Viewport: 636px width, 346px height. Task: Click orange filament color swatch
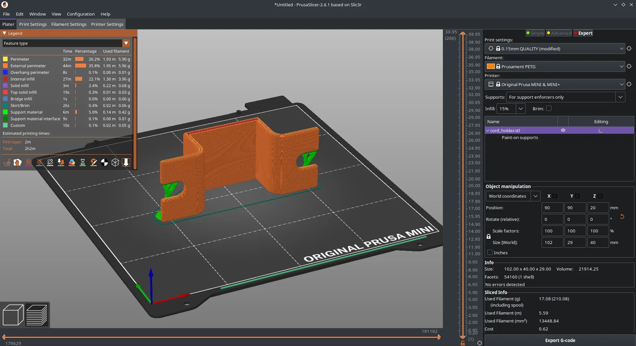click(x=491, y=66)
